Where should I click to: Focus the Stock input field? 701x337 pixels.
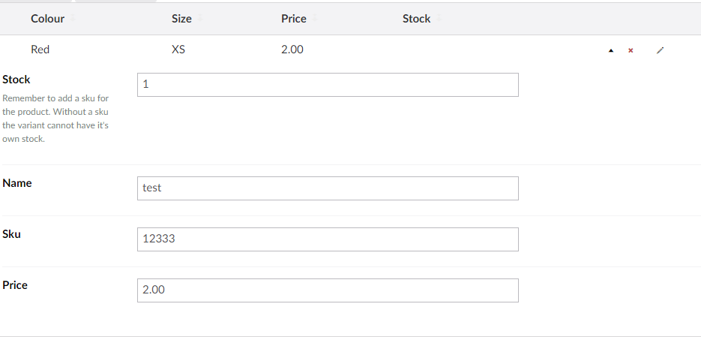[328, 85]
